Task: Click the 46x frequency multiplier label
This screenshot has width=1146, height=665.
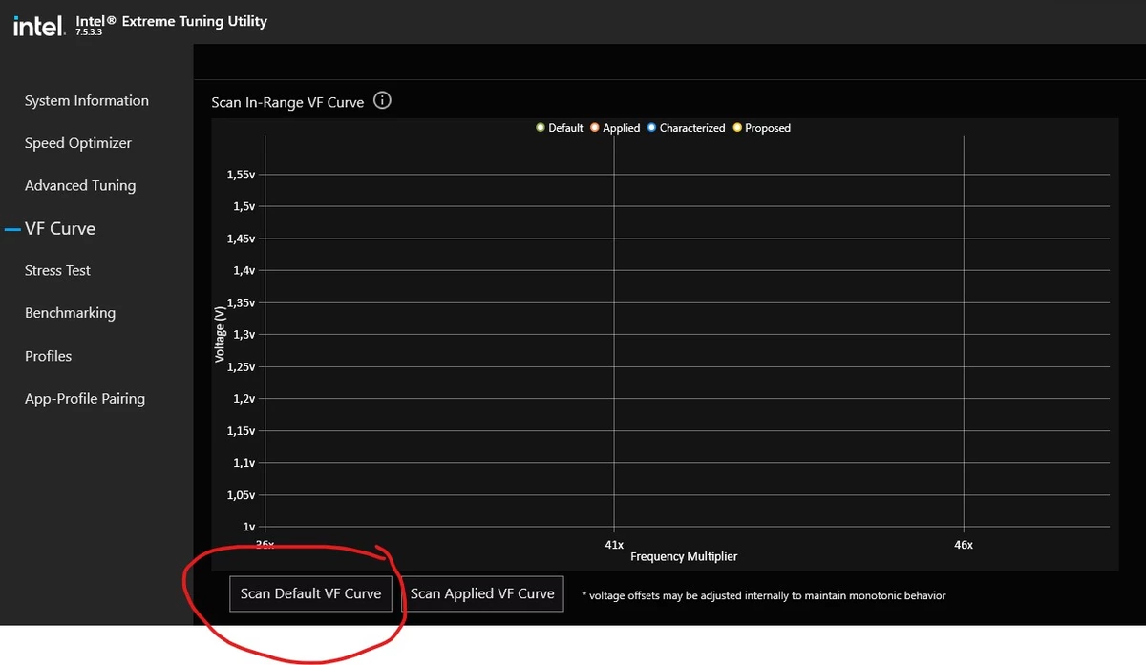Action: coord(964,544)
